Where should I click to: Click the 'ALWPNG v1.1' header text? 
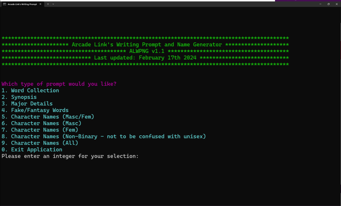(x=147, y=51)
